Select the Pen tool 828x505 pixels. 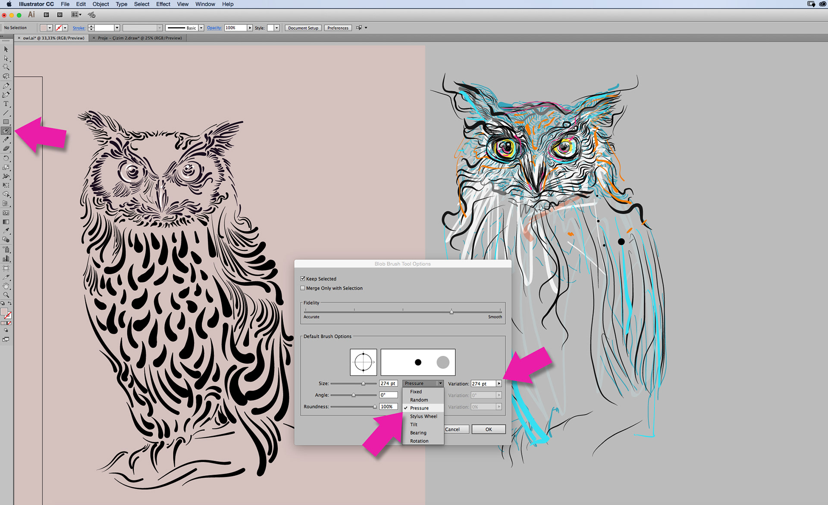pos(6,86)
